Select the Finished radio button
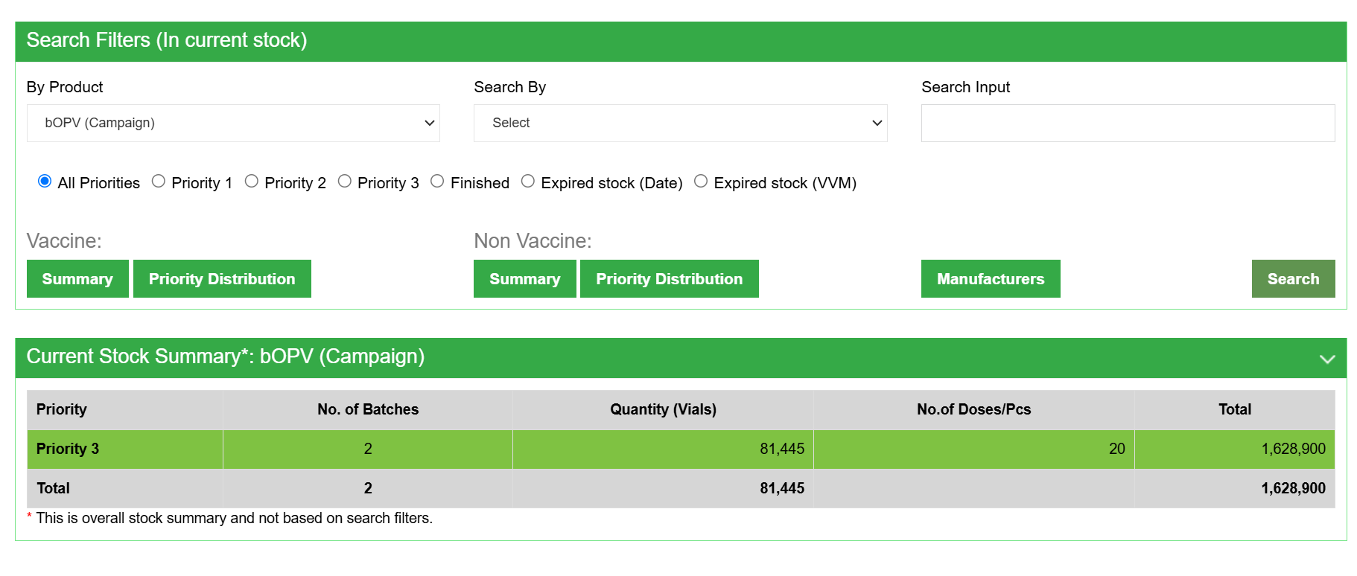Image resolution: width=1357 pixels, height=576 pixels. tap(437, 182)
